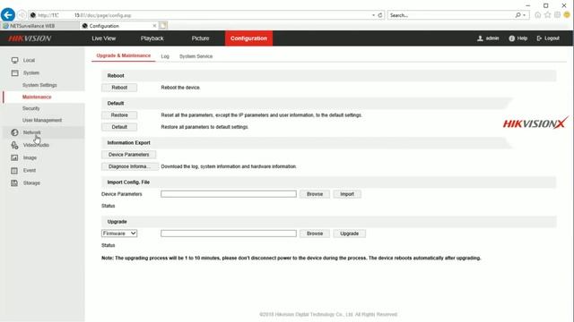Viewport: 574px width, 322px height.
Task: Click the Logout exit icon
Action: point(539,38)
